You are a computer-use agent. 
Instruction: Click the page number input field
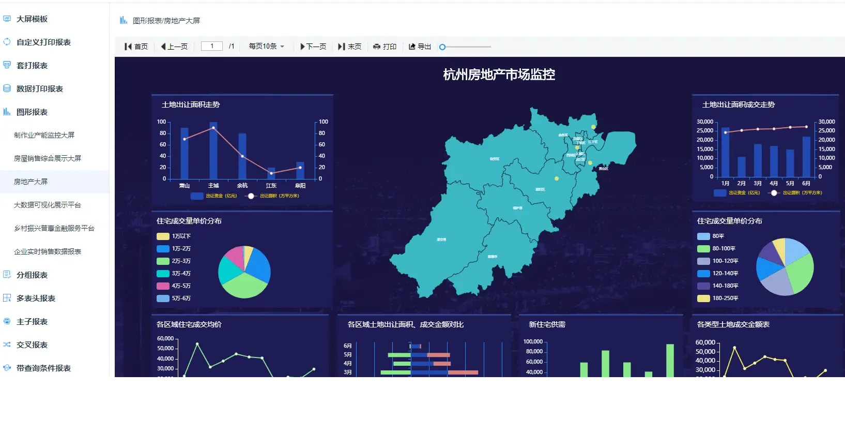tap(212, 46)
